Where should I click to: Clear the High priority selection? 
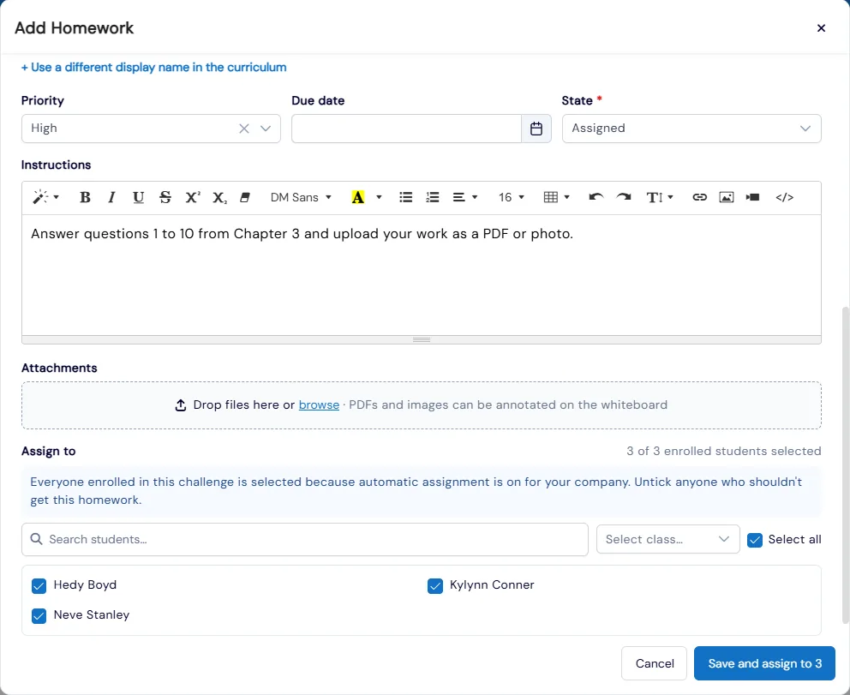coord(244,129)
